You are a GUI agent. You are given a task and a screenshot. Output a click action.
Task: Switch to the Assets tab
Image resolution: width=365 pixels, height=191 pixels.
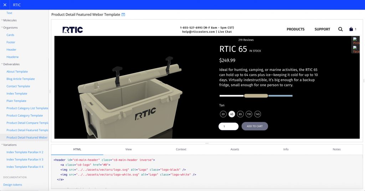click(235, 149)
